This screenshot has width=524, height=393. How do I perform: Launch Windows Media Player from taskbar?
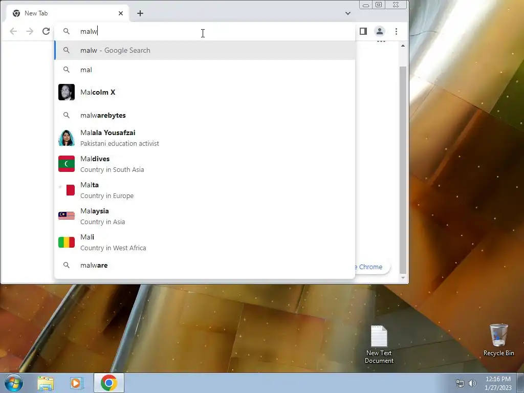point(76,383)
